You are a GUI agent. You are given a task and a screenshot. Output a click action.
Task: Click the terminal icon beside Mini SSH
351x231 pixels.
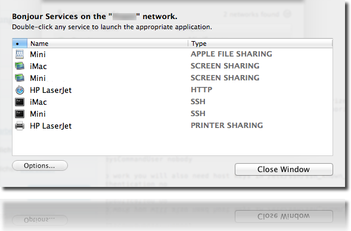coord(20,114)
